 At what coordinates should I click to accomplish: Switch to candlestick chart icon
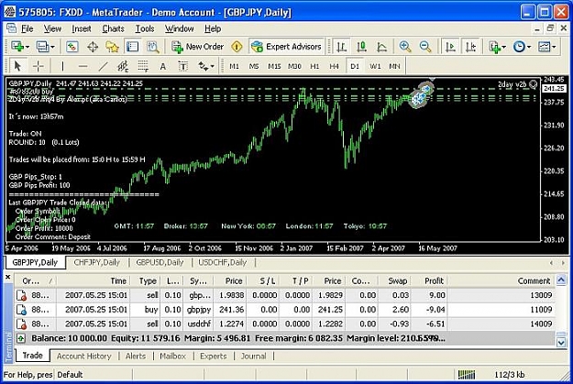[x=362, y=47]
